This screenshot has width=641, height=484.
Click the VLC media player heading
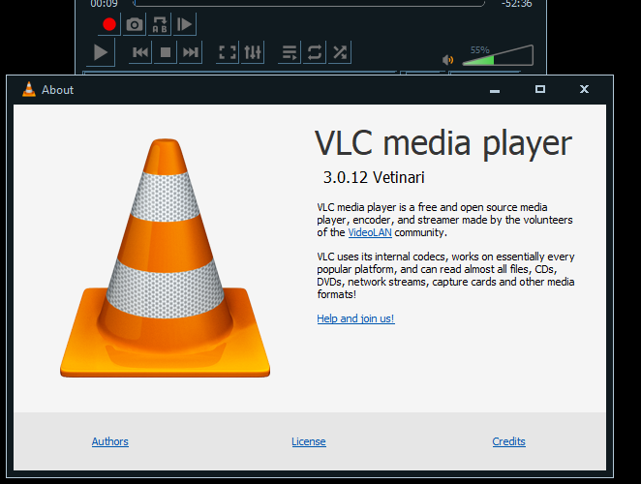tap(443, 143)
